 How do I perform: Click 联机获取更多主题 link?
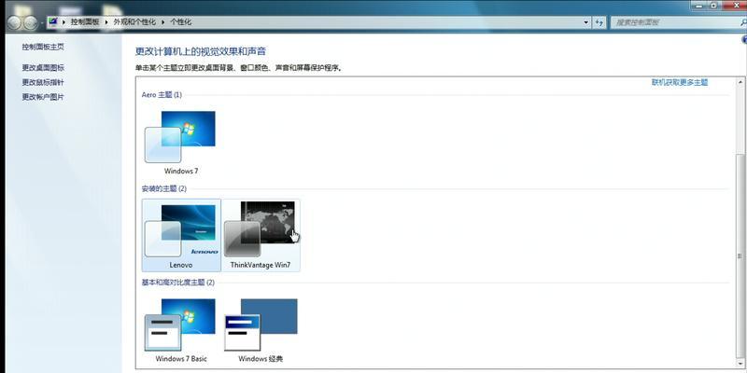(x=680, y=82)
